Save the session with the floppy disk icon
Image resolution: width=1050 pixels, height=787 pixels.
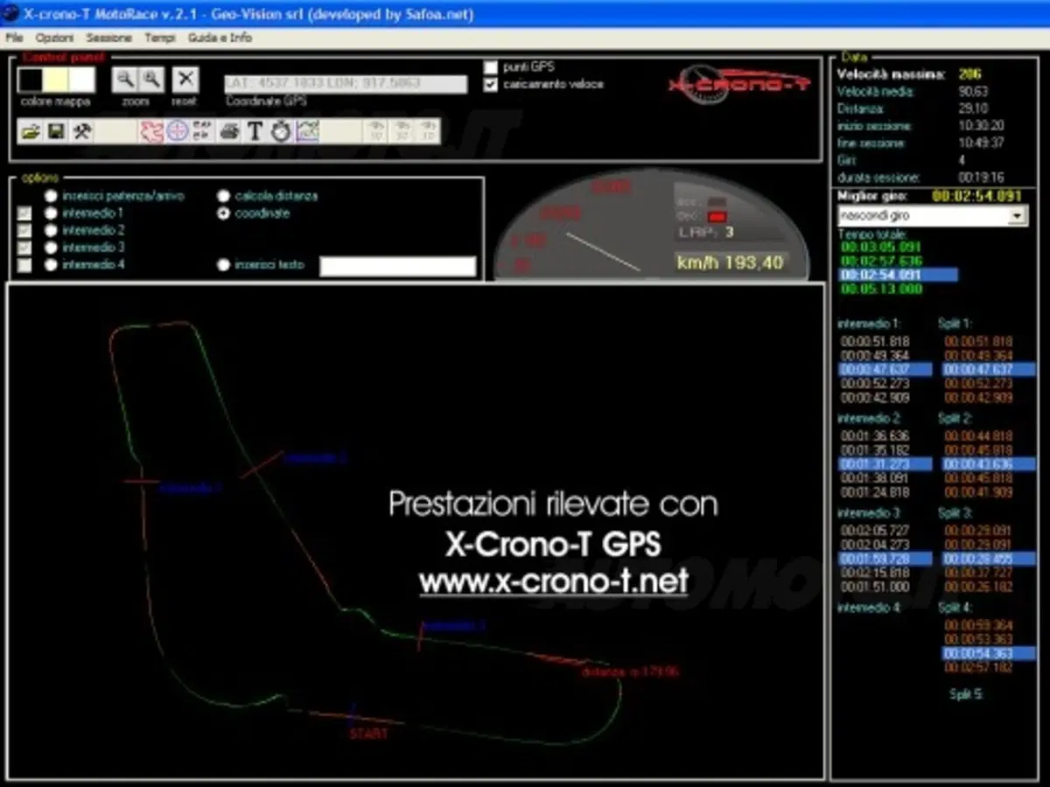[56, 131]
